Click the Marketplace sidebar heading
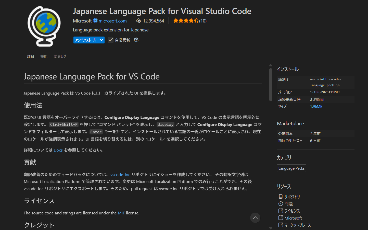Viewport: 368px width, 230px height. pyautogui.click(x=290, y=123)
